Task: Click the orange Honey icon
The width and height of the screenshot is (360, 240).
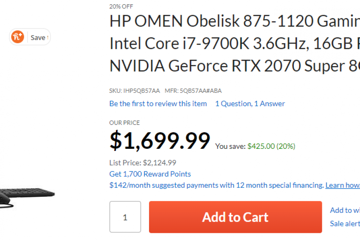Action: pyautogui.click(x=17, y=37)
